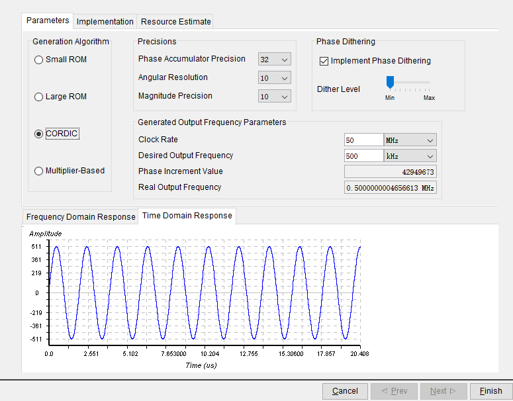The height and width of the screenshot is (401, 513).
Task: Click the Desired Output Frequency value field
Action: click(x=363, y=156)
